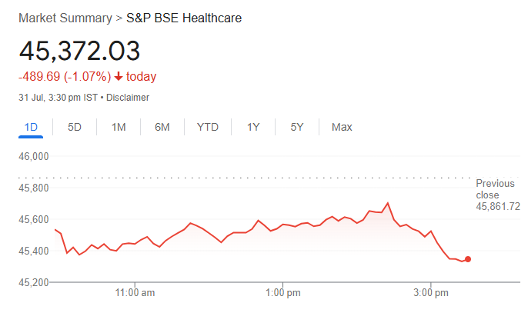Show the 1M chart range
The width and height of the screenshot is (528, 313).
[x=119, y=127]
